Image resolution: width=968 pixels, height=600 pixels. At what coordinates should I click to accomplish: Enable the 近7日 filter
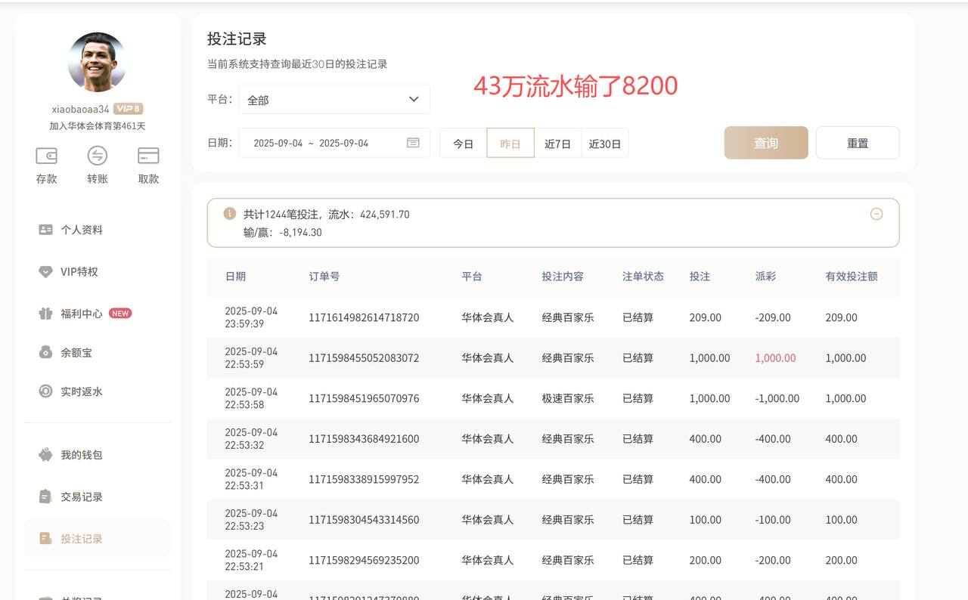[x=557, y=143]
